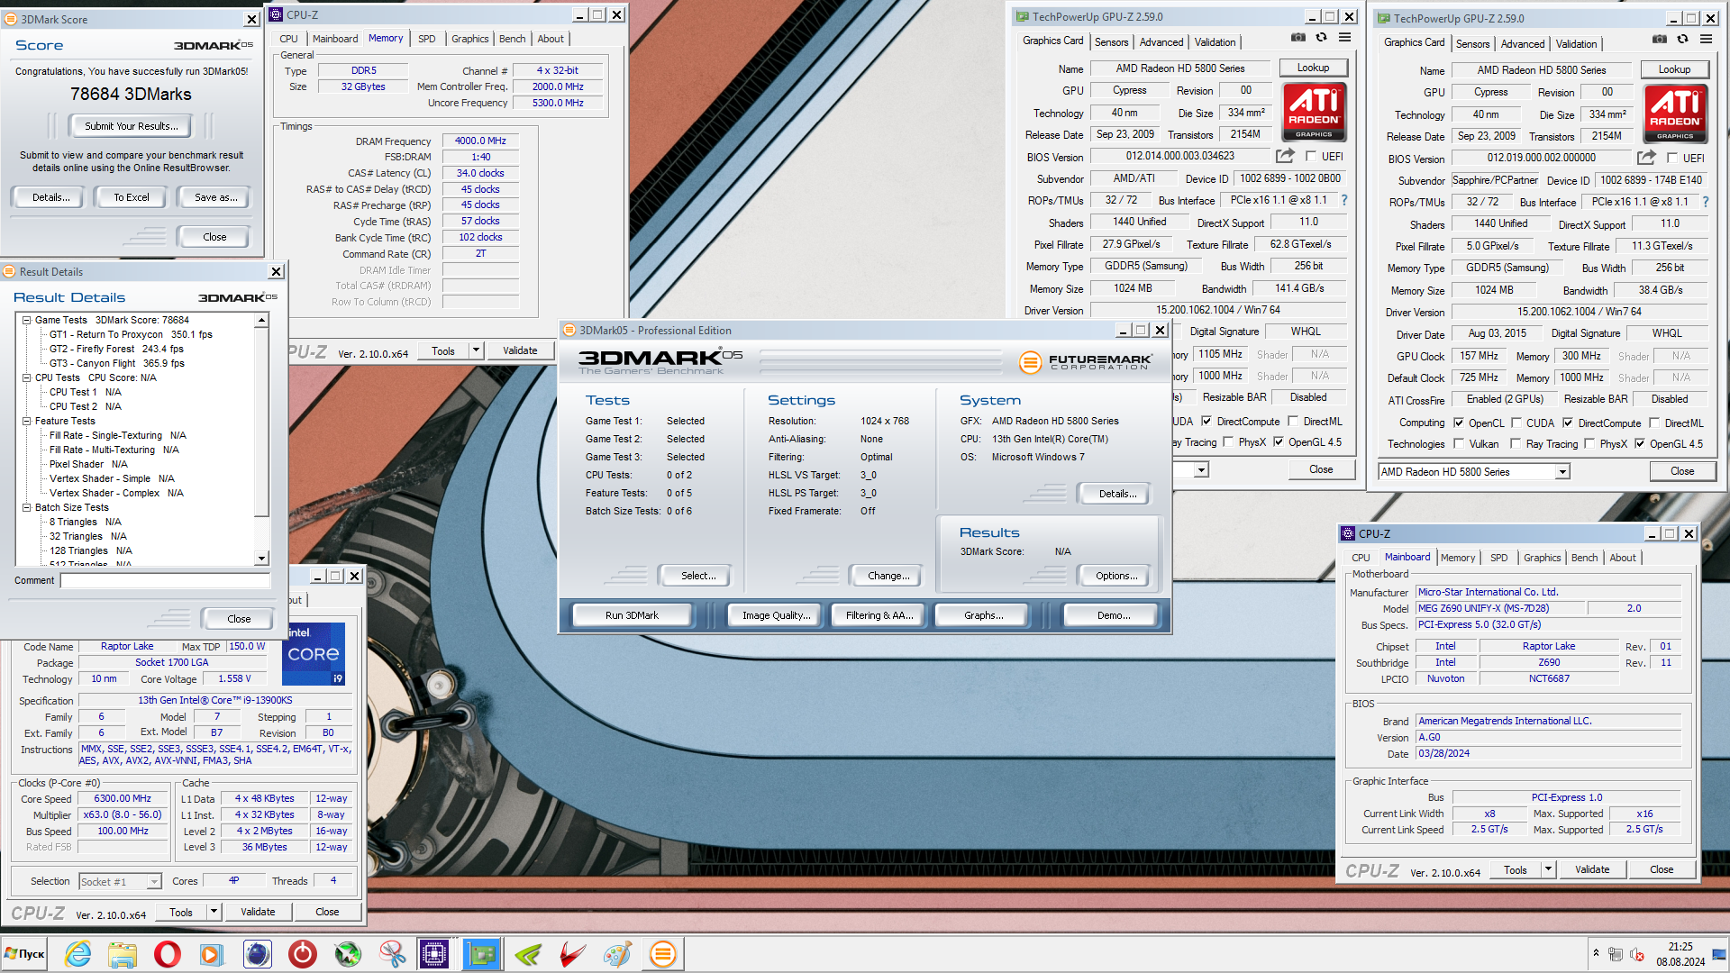Open hamburger menu in left GPU-Z
This screenshot has width=1730, height=973.
click(x=1344, y=38)
